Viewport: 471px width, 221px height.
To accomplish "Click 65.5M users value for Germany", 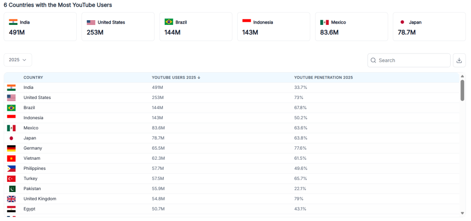I will (x=158, y=148).
